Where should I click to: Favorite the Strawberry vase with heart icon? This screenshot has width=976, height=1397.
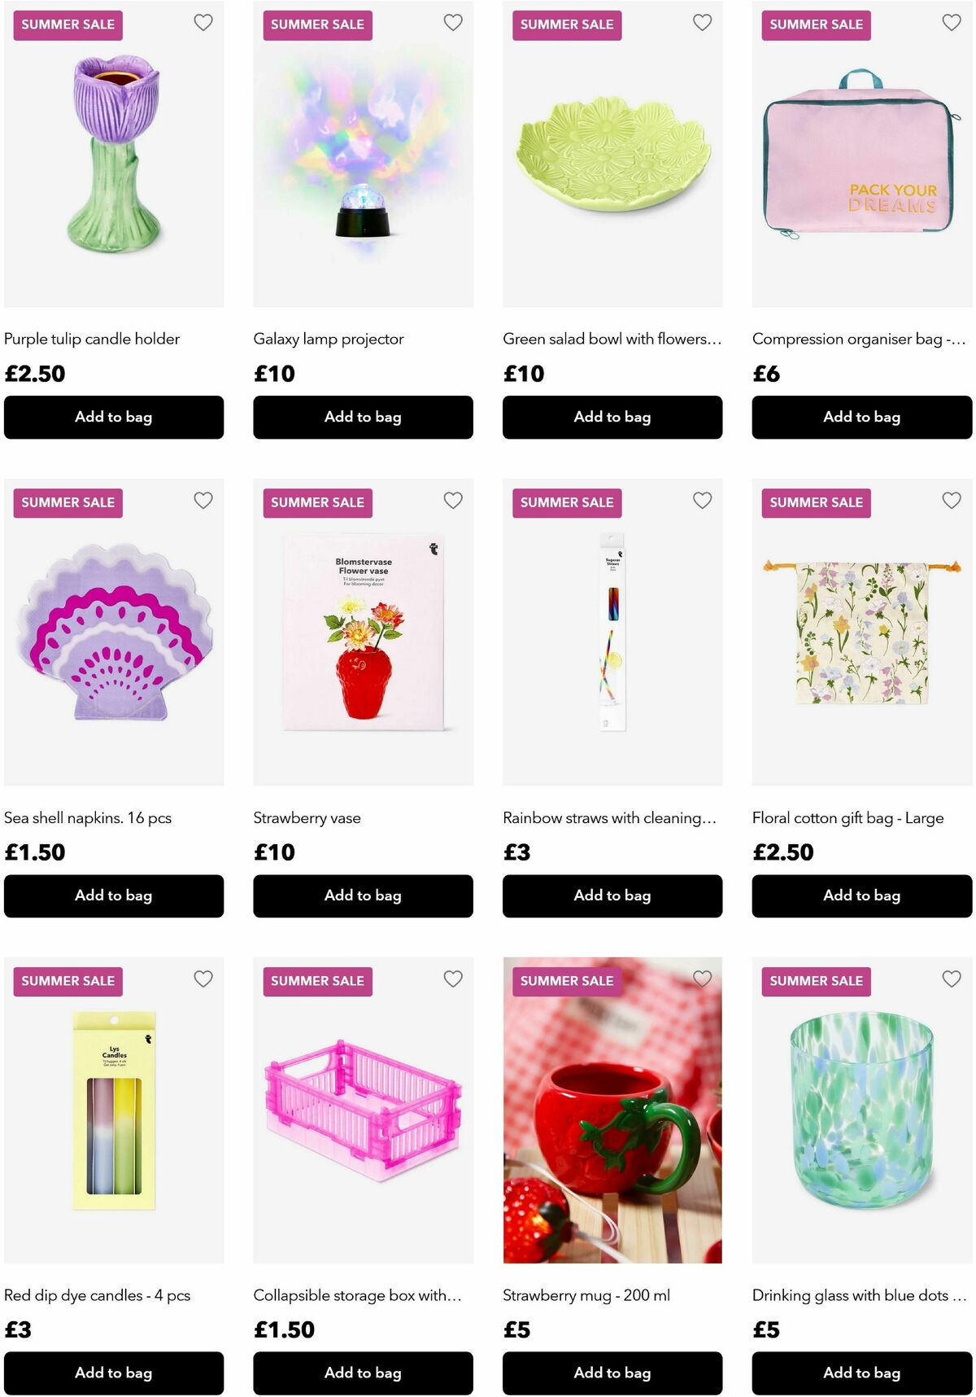(453, 501)
